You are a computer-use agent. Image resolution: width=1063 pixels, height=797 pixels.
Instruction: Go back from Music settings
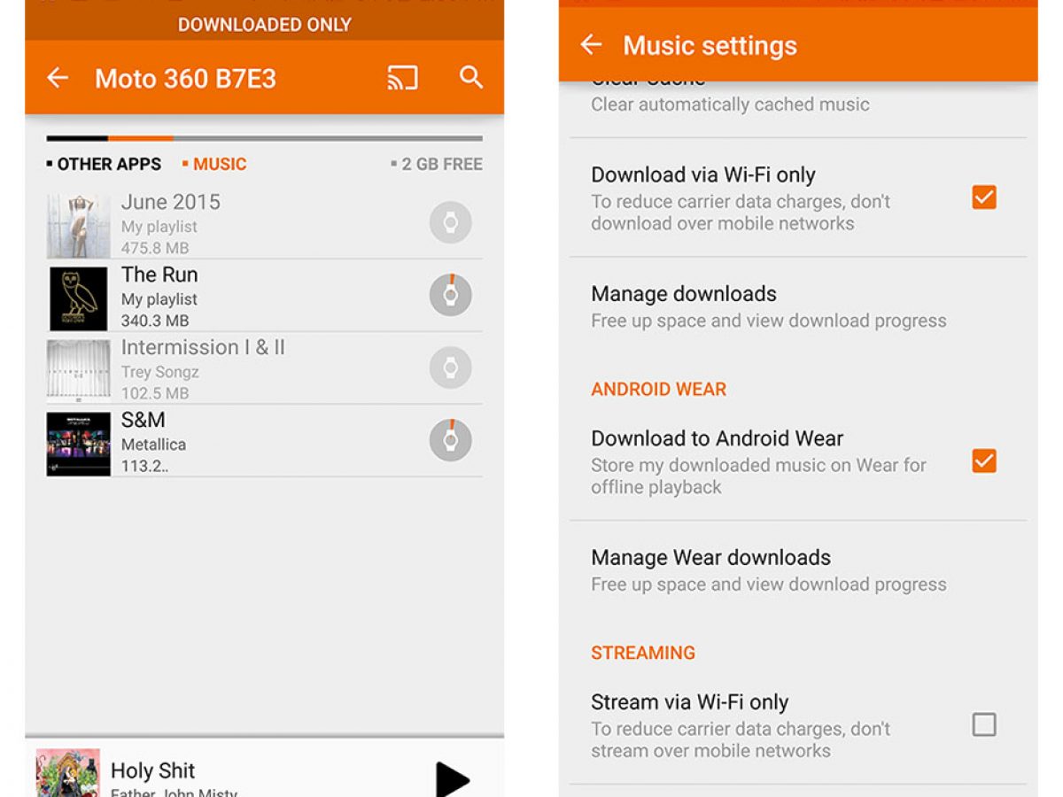[591, 44]
